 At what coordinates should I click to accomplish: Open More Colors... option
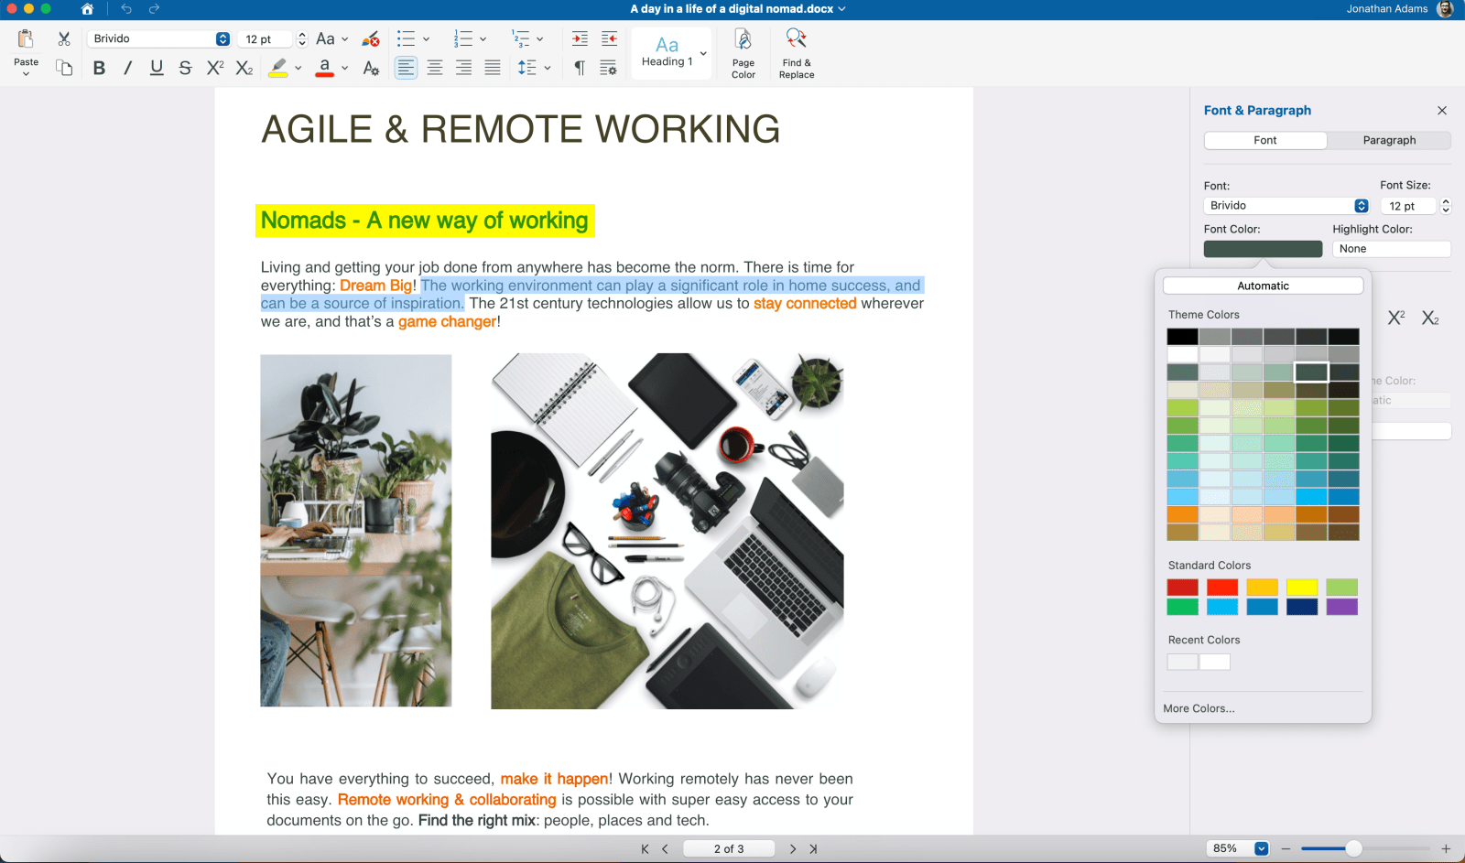pos(1199,708)
